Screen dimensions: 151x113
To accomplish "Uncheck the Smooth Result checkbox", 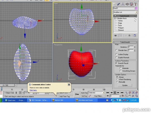I will point(116,63).
